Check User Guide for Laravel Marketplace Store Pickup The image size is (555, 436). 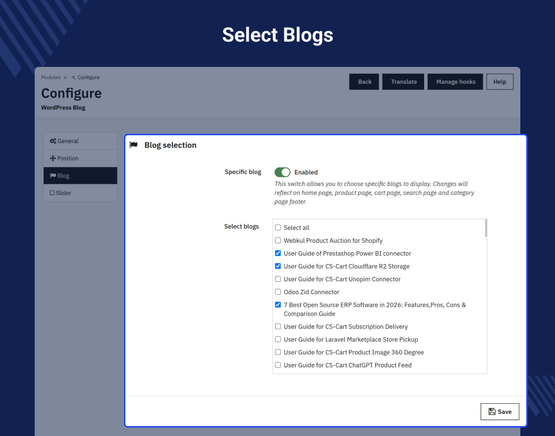pos(278,339)
